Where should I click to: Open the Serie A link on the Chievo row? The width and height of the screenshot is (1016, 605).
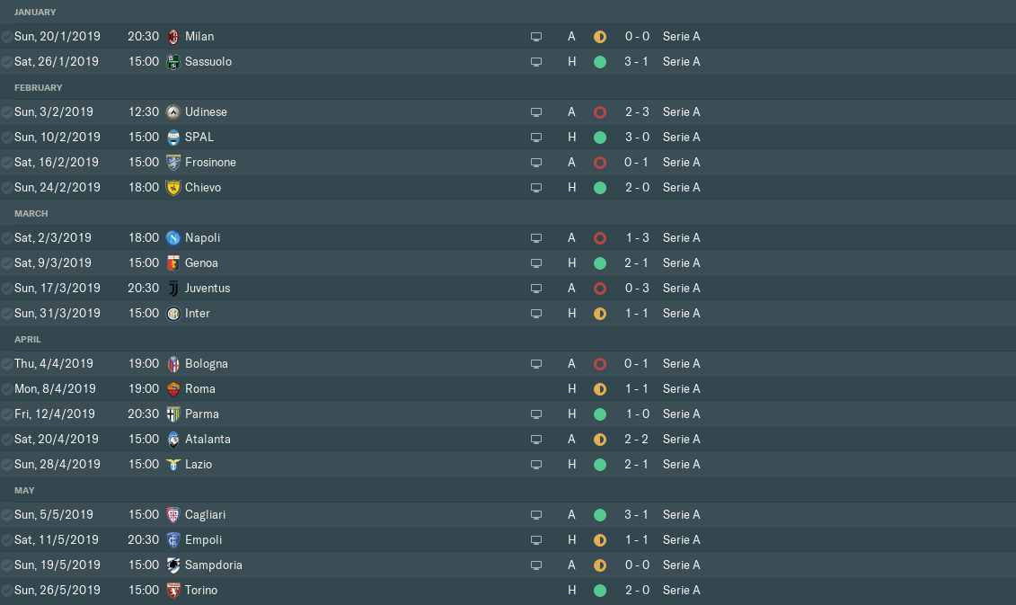(681, 188)
